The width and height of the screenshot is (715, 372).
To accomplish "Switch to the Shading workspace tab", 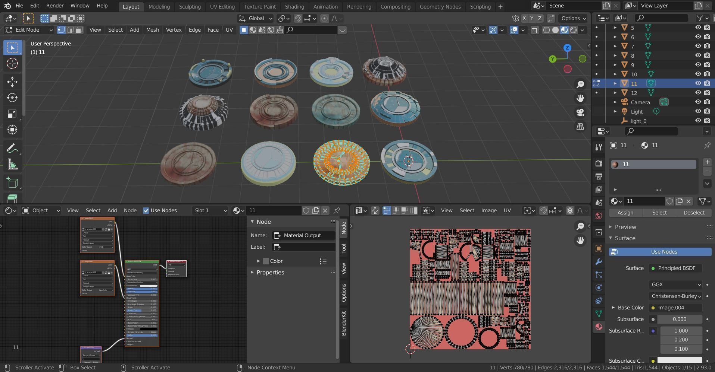I will click(294, 6).
